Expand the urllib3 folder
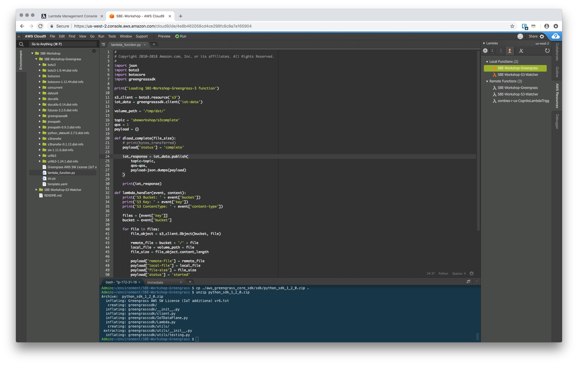 (40, 156)
